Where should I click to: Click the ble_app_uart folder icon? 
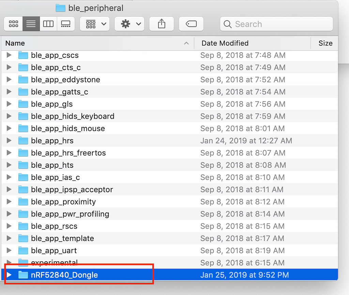coord(23,251)
